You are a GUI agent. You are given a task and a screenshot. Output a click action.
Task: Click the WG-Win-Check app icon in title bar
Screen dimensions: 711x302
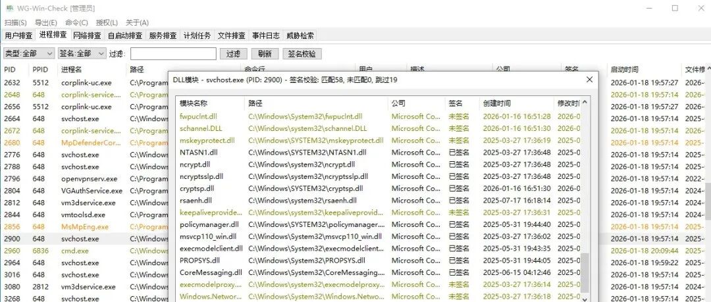9,8
